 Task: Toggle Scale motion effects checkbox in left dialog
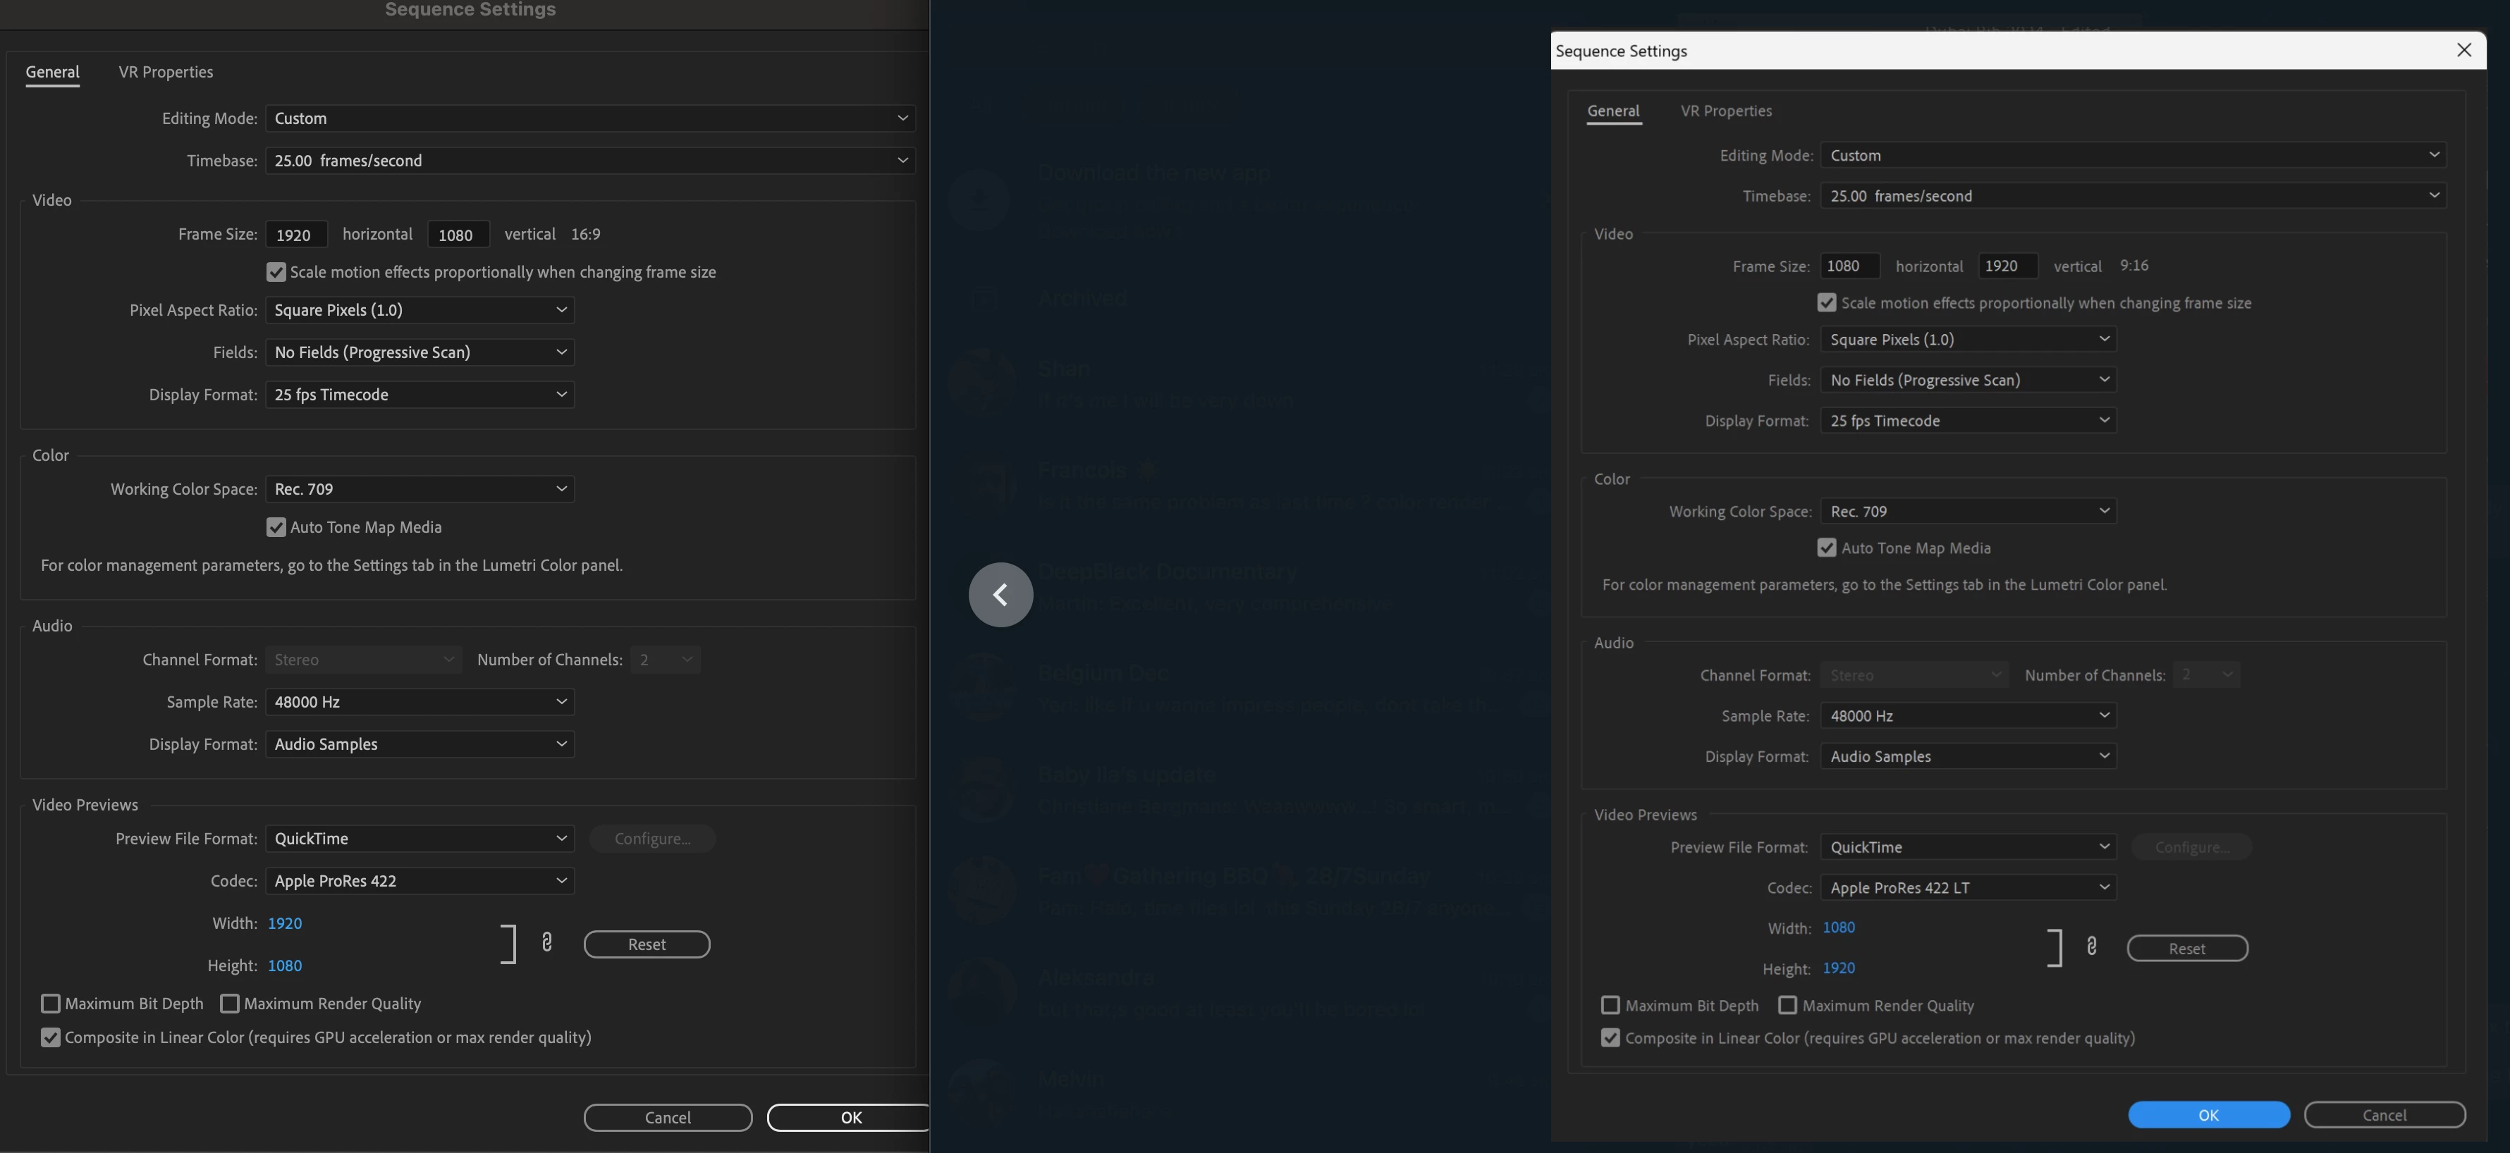276,272
